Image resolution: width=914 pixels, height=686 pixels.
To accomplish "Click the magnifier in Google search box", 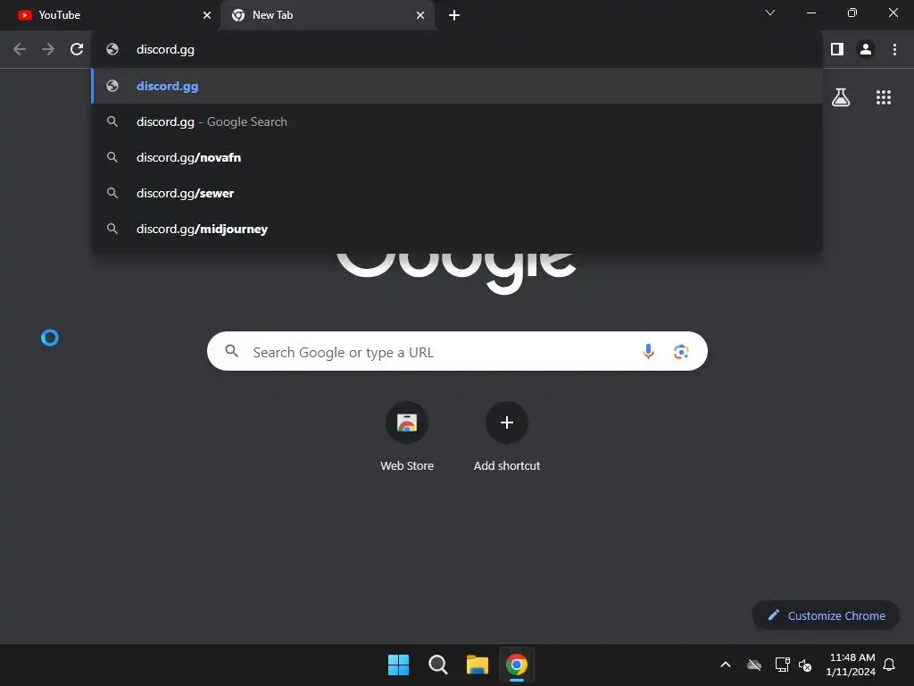I will [231, 351].
